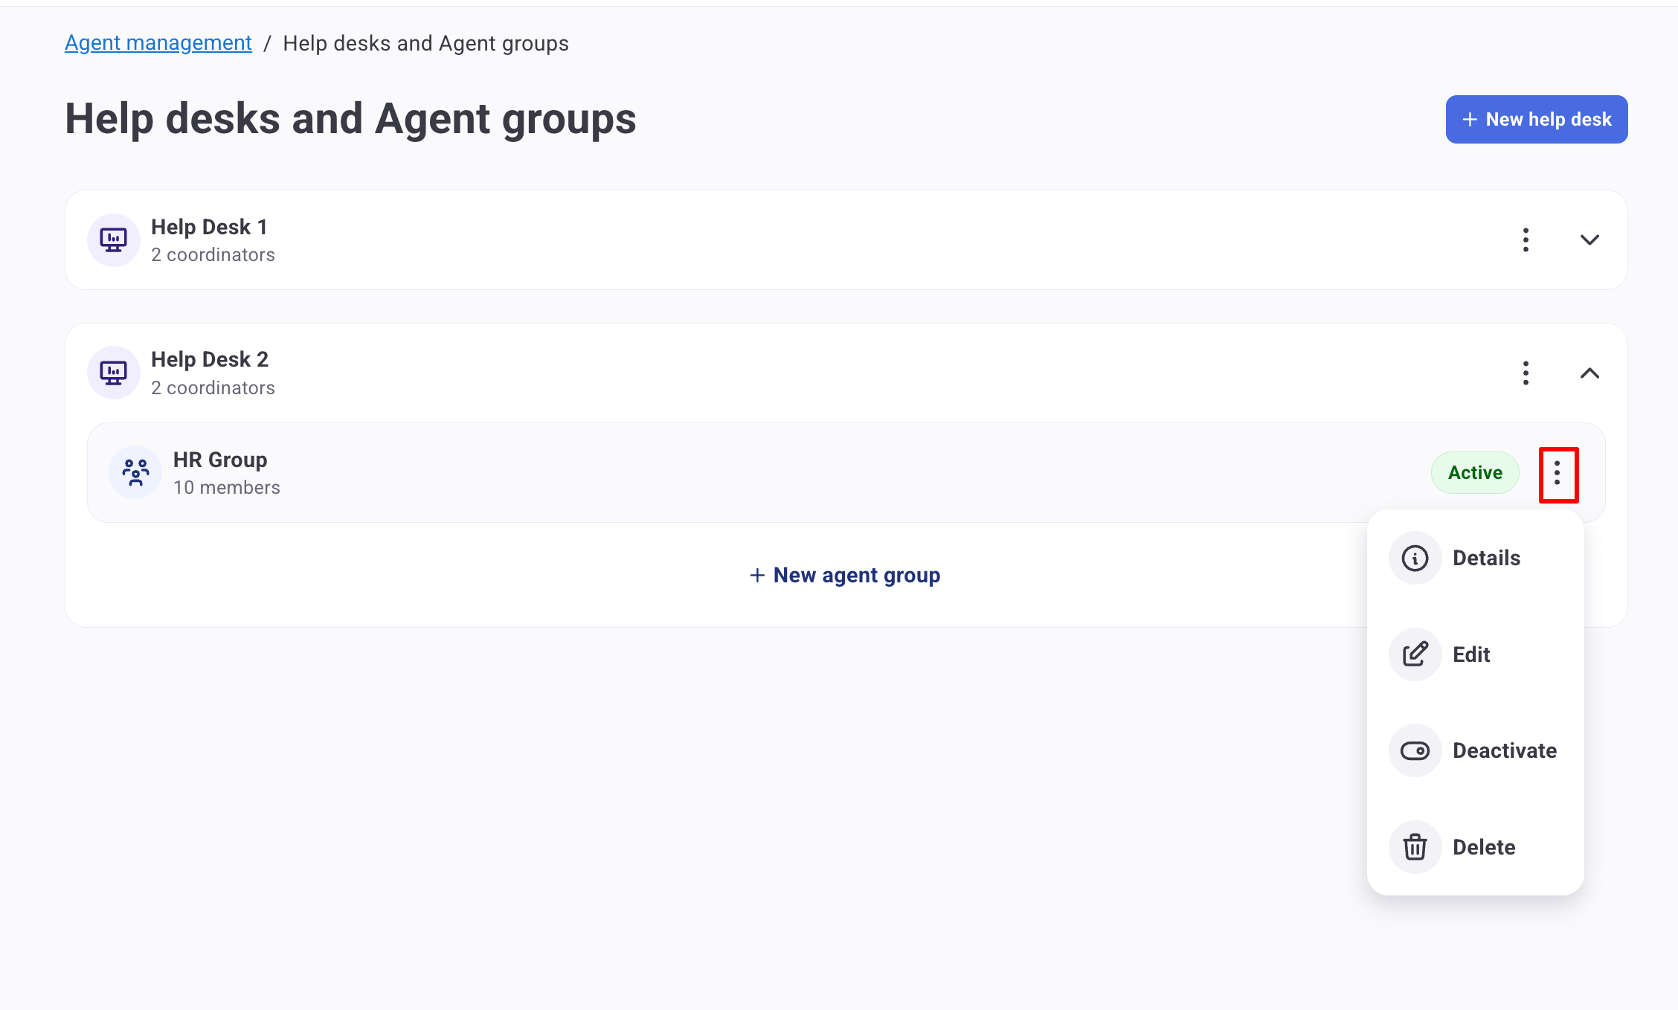Click the Help Desk 1 monitor icon
1678x1010 pixels.
pyautogui.click(x=114, y=239)
